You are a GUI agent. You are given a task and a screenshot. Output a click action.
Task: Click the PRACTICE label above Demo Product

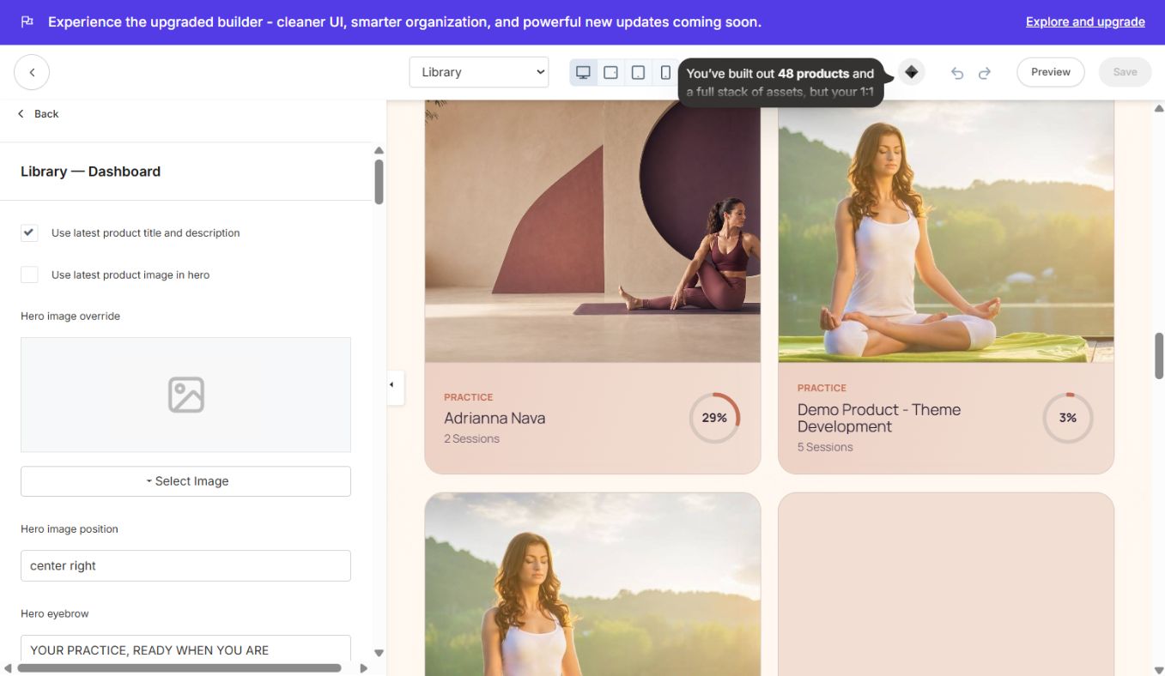[x=822, y=388]
